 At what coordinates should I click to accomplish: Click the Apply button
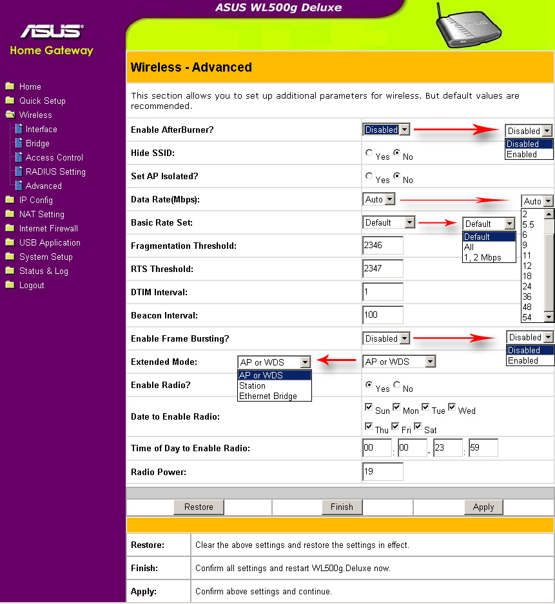[483, 507]
